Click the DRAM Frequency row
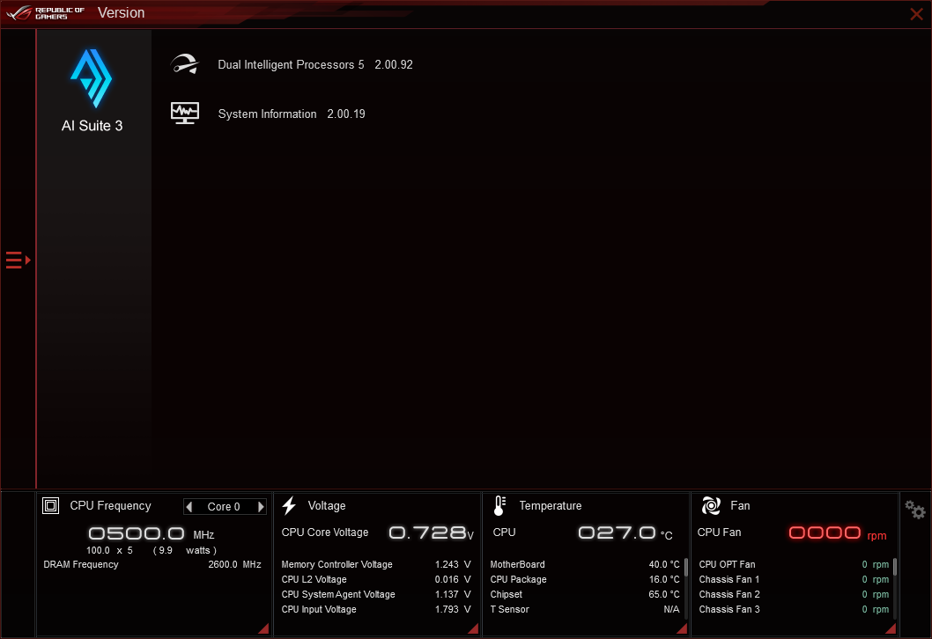Screen dimensions: 932x639 [x=152, y=564]
